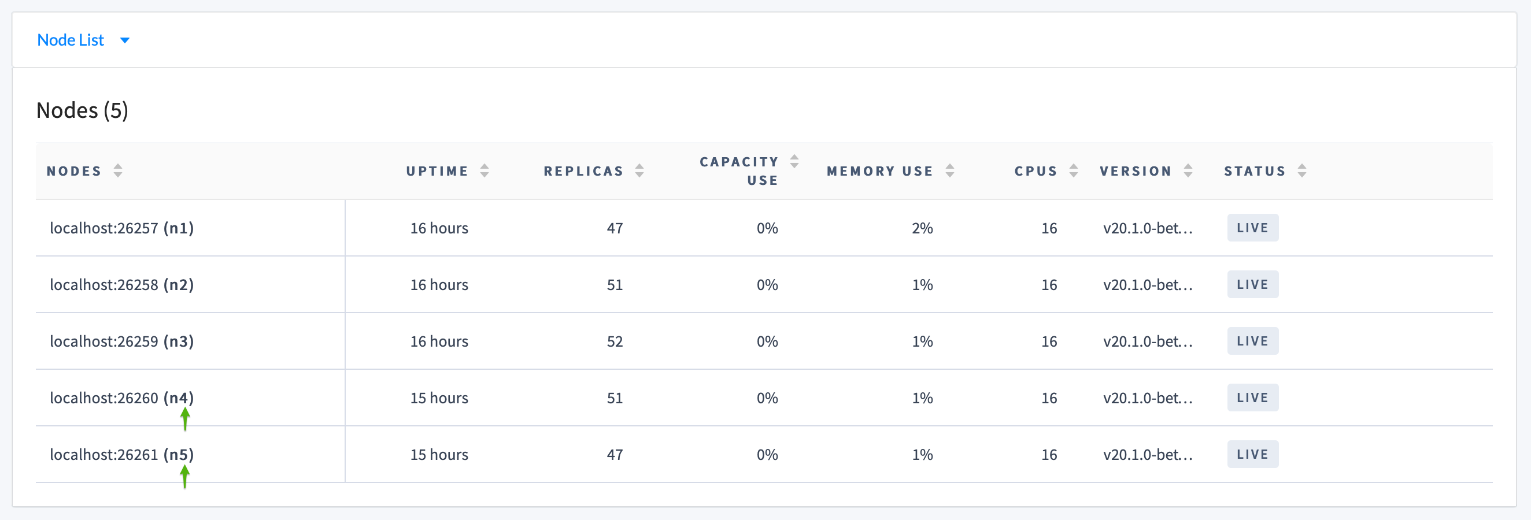Click truncated version text for n3
Screen dimensions: 1531x520
point(1148,341)
